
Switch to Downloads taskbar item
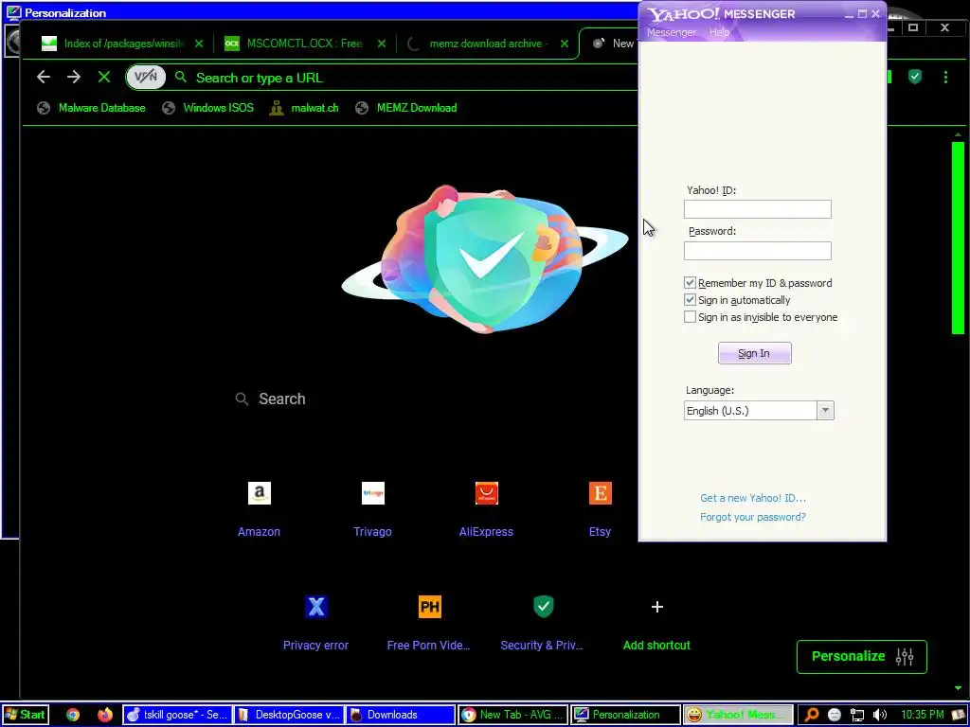[401, 715]
